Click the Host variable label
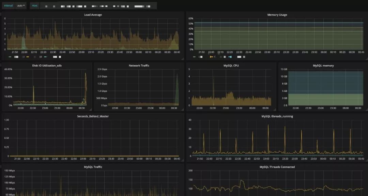The width and height of the screenshot is (368, 196). [34, 6]
